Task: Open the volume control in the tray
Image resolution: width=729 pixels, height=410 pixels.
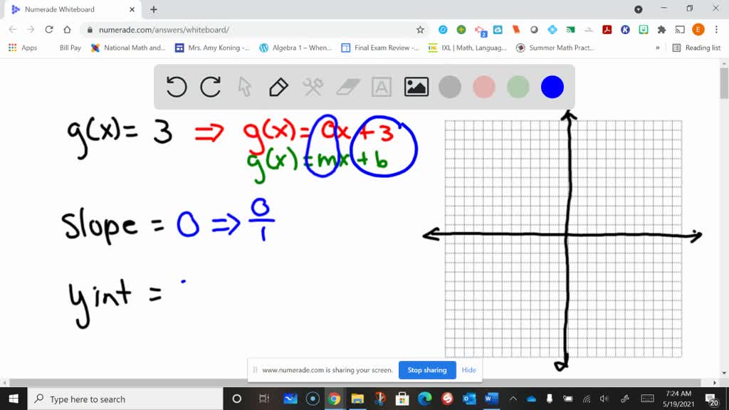Action: click(x=604, y=399)
